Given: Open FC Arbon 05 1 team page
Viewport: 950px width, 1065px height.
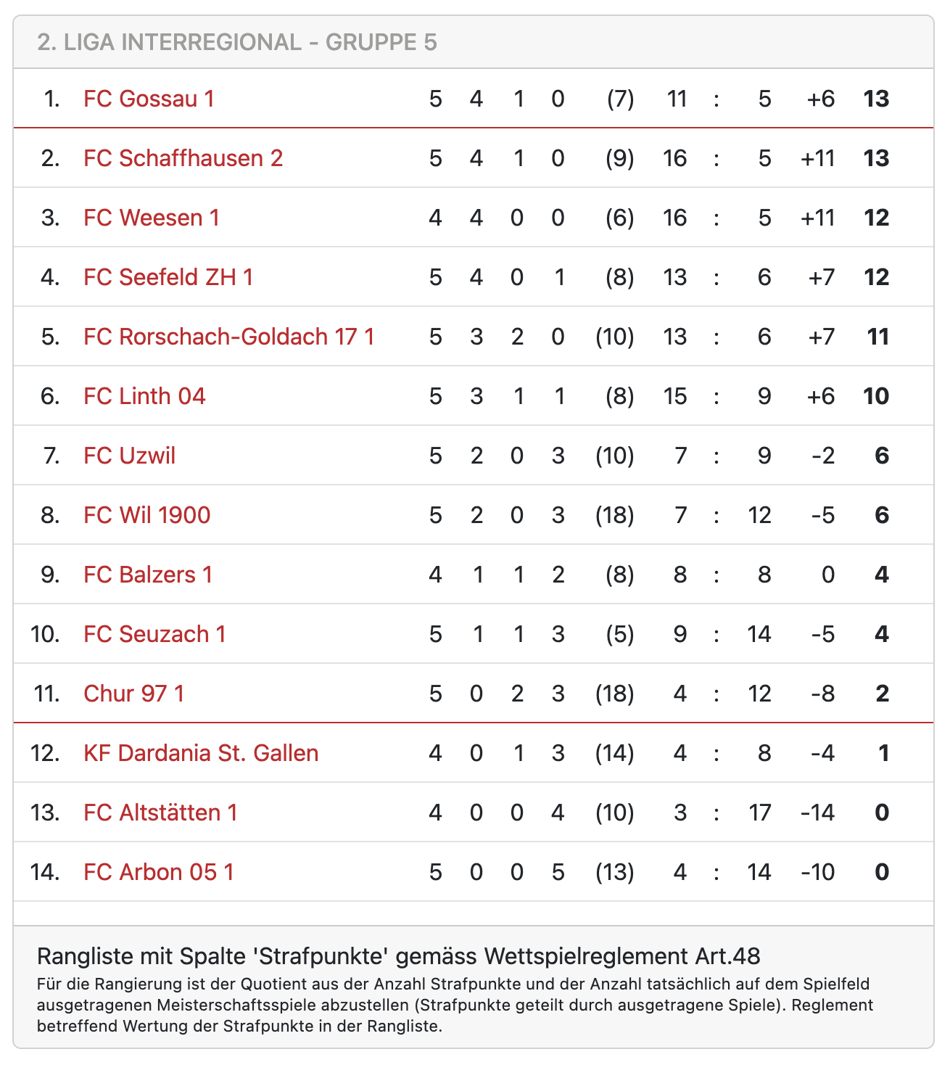Looking at the screenshot, I should coord(159,872).
